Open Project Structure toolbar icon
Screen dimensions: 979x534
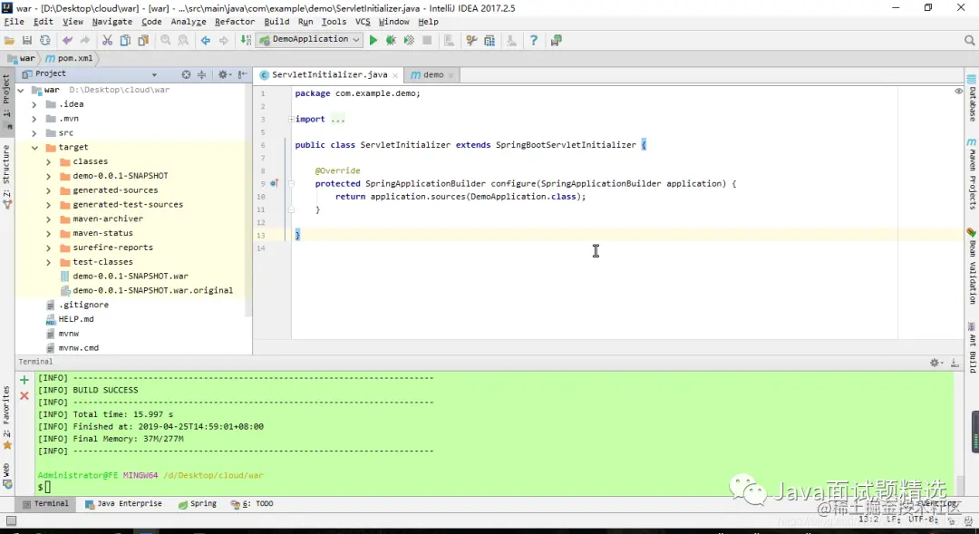tap(489, 41)
